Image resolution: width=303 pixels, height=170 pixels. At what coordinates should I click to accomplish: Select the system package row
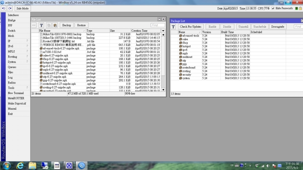tap(237, 78)
